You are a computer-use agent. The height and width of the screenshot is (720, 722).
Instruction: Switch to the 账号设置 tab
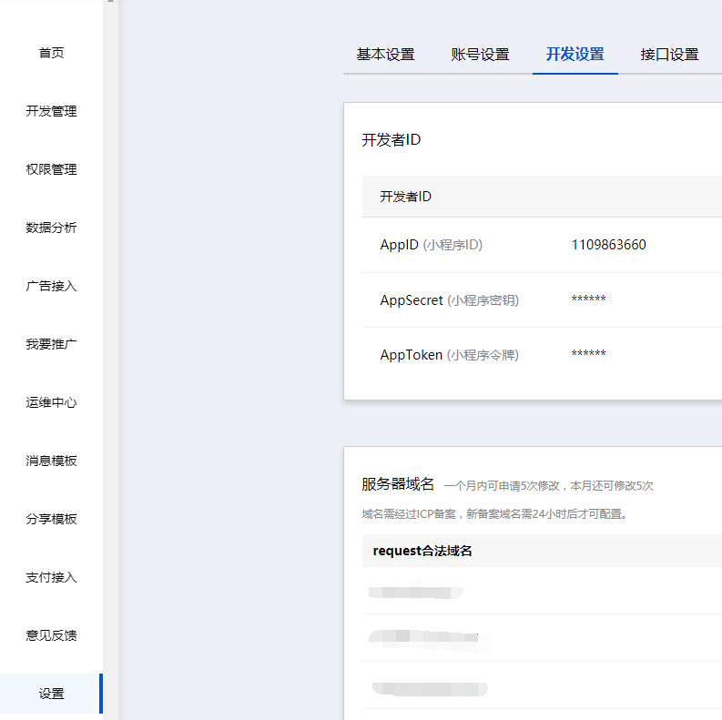pos(480,55)
